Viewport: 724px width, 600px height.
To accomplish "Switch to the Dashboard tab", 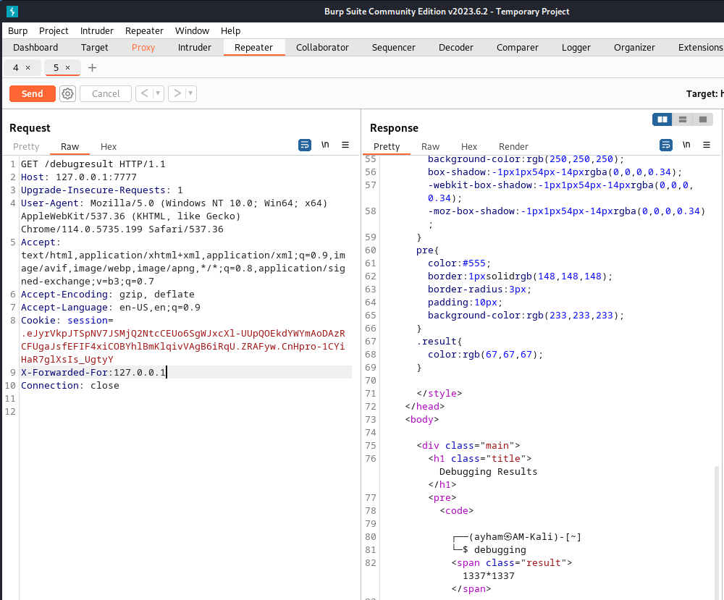I will pyautogui.click(x=35, y=48).
